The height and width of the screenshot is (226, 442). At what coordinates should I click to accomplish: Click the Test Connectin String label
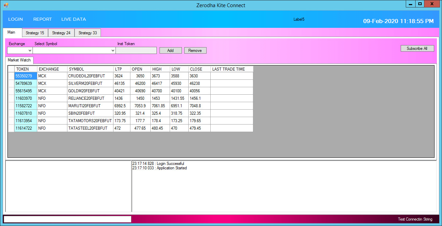pos(415,219)
